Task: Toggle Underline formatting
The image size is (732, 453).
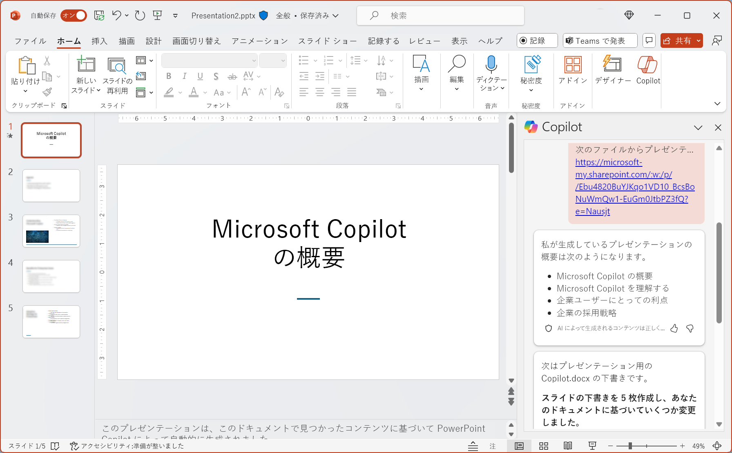Action: point(200,76)
